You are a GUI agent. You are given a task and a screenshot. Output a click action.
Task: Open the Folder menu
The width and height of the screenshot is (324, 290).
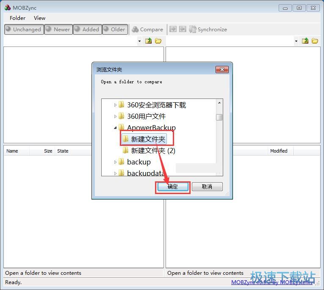click(17, 18)
